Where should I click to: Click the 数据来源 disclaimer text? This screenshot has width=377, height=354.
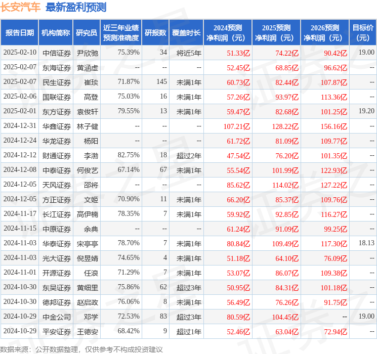[81, 349]
